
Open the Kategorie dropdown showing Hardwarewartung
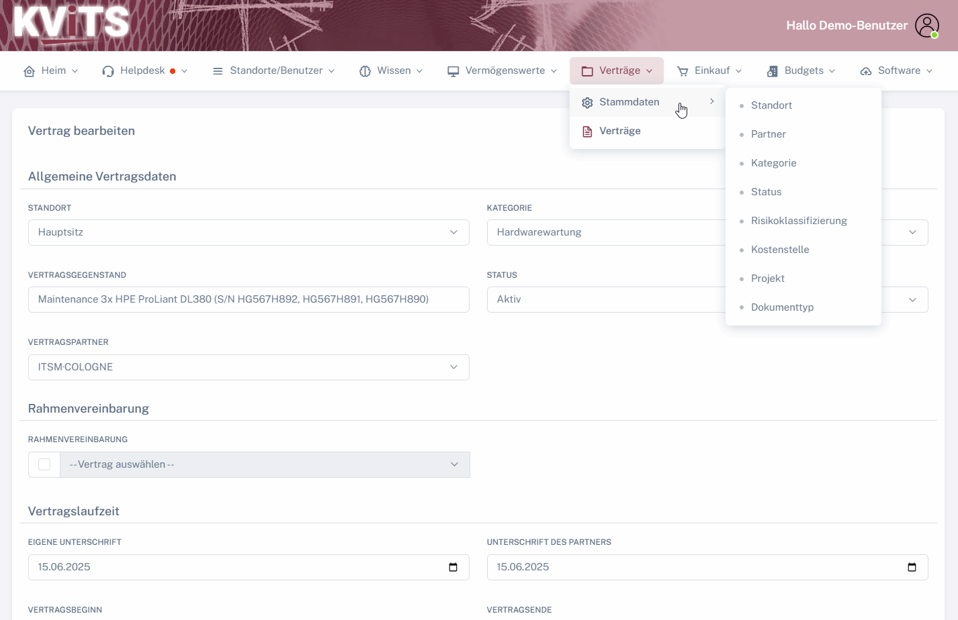click(707, 232)
